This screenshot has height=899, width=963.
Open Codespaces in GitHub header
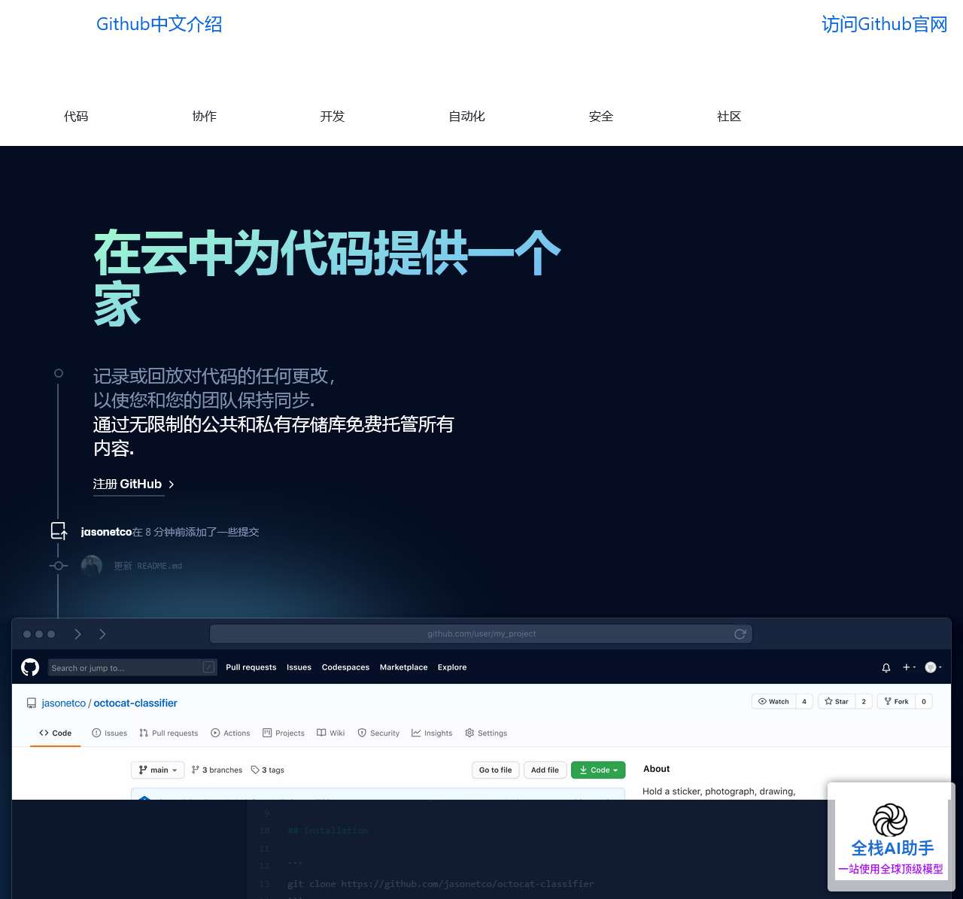[x=345, y=667]
